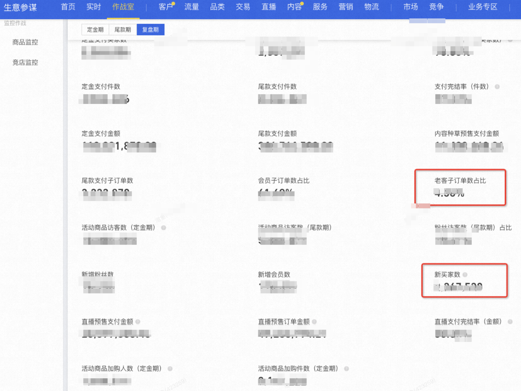Click the 新增会员数 metric label

274,275
